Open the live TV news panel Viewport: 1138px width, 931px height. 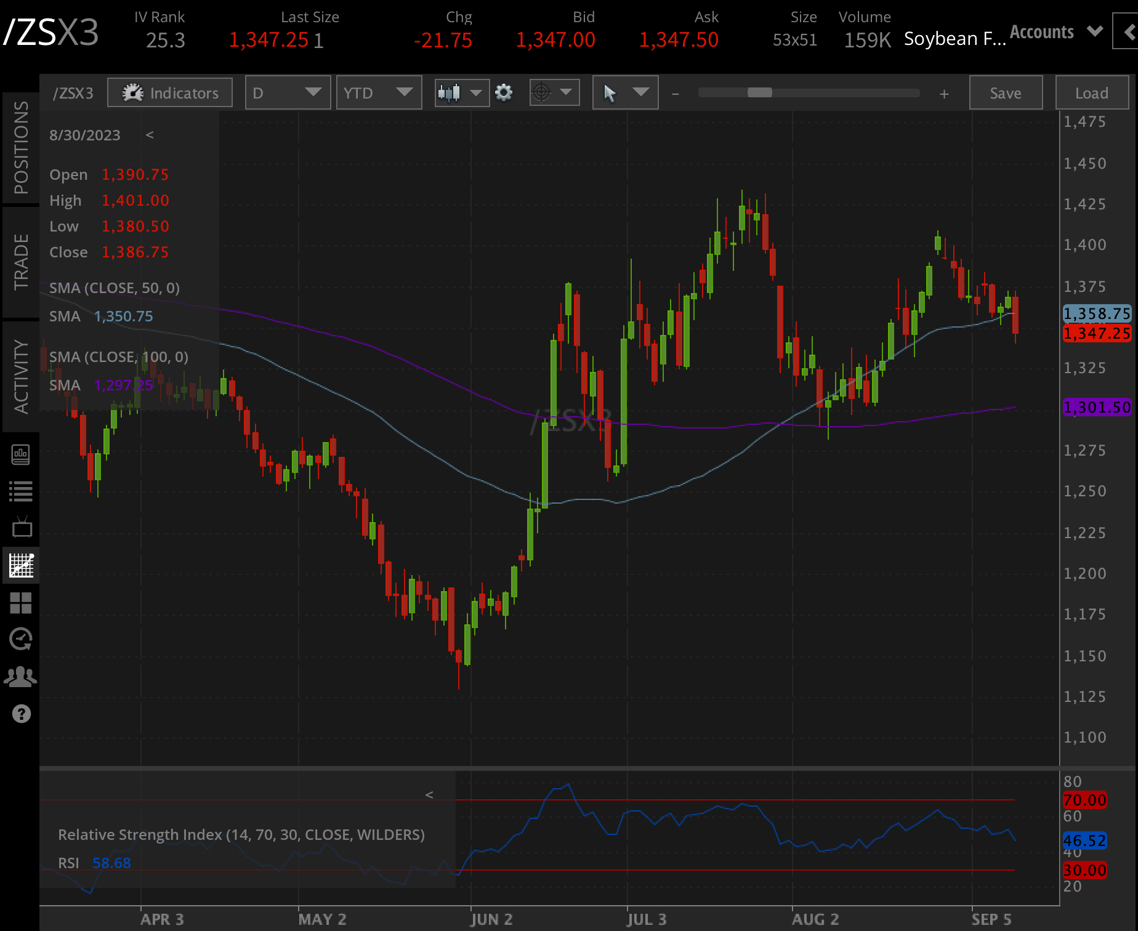tap(22, 528)
